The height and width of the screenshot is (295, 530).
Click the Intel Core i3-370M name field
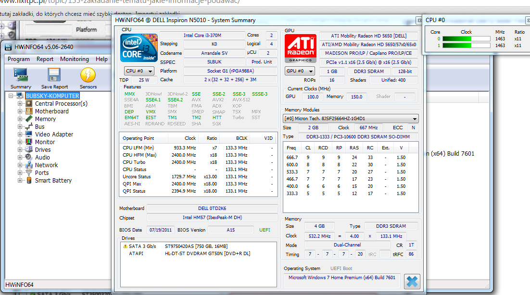click(202, 35)
